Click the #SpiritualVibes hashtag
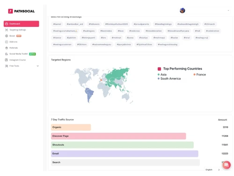This screenshot has height=176, width=234. [144, 45]
